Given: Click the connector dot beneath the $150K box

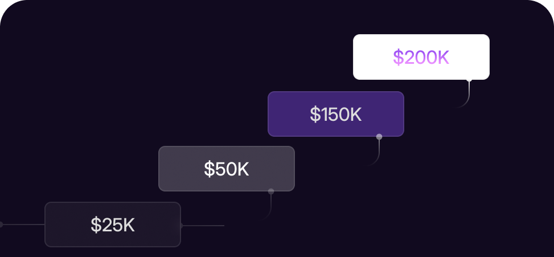Looking at the screenshot, I should point(379,137).
